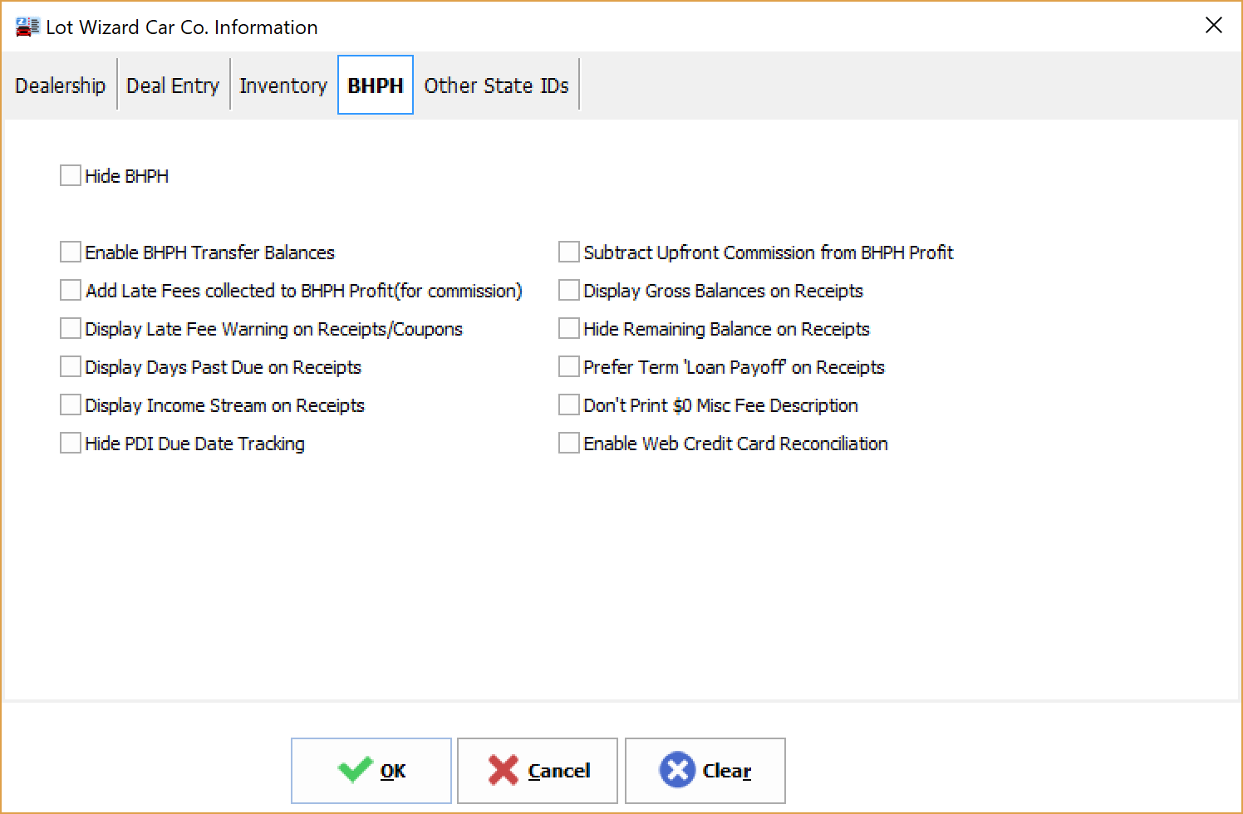1243x814 pixels.
Task: Select the Inventory tab
Action: pyautogui.click(x=282, y=85)
